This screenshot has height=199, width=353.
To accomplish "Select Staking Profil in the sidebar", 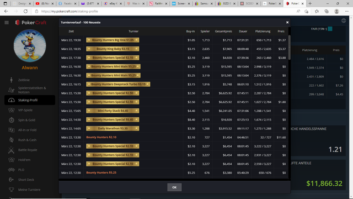I will (x=30, y=100).
